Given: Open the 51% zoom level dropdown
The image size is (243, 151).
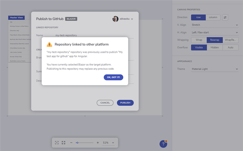Looking at the screenshot, I should pyautogui.click(x=108, y=143).
